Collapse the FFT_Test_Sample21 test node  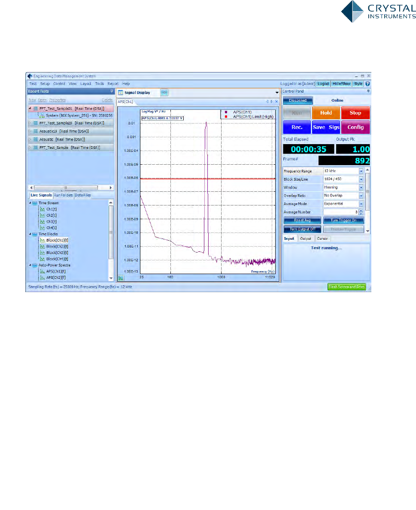(x=30, y=109)
